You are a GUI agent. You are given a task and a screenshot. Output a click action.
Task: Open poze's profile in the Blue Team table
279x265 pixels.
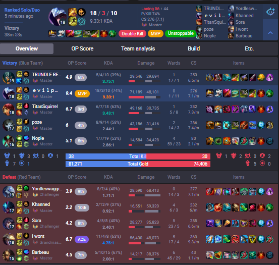[x=37, y=122]
